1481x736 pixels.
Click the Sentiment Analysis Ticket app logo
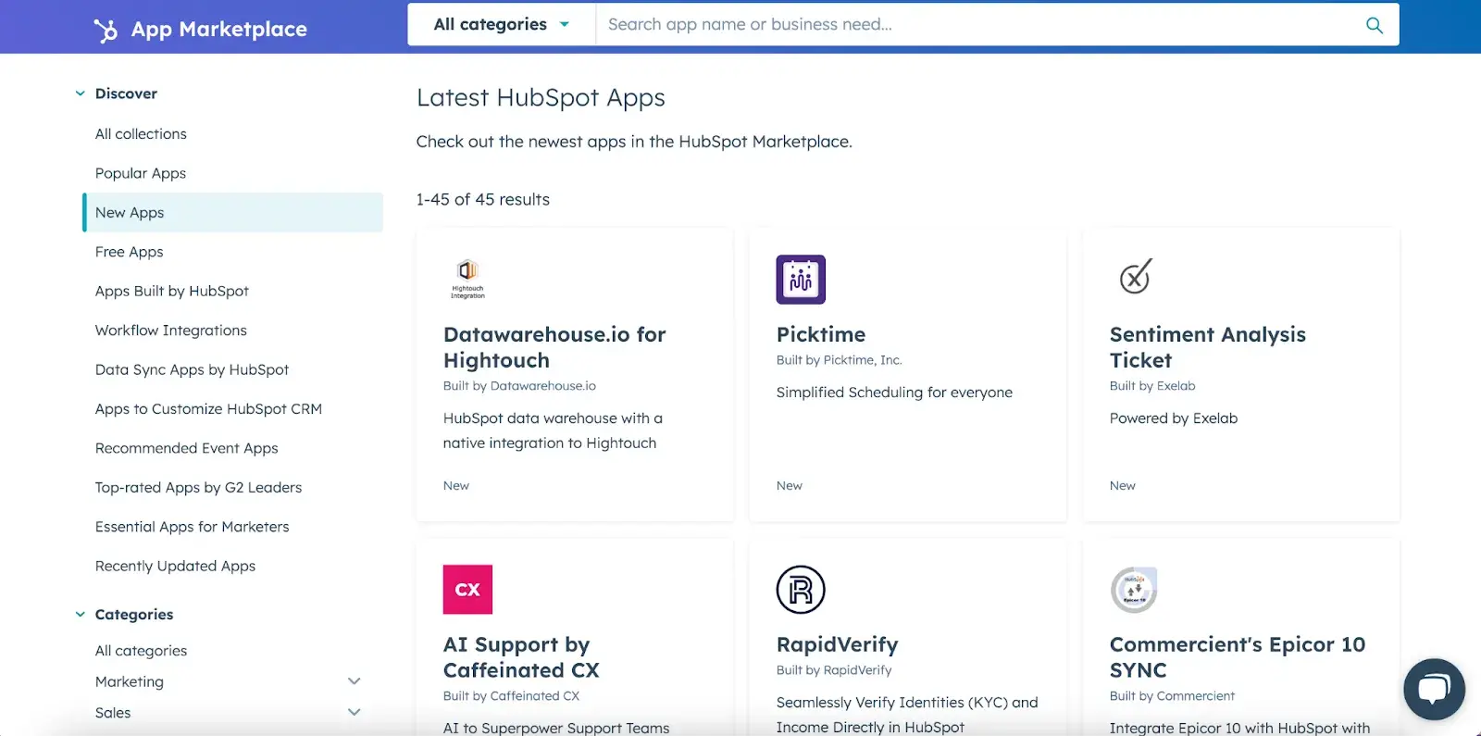click(1136, 276)
